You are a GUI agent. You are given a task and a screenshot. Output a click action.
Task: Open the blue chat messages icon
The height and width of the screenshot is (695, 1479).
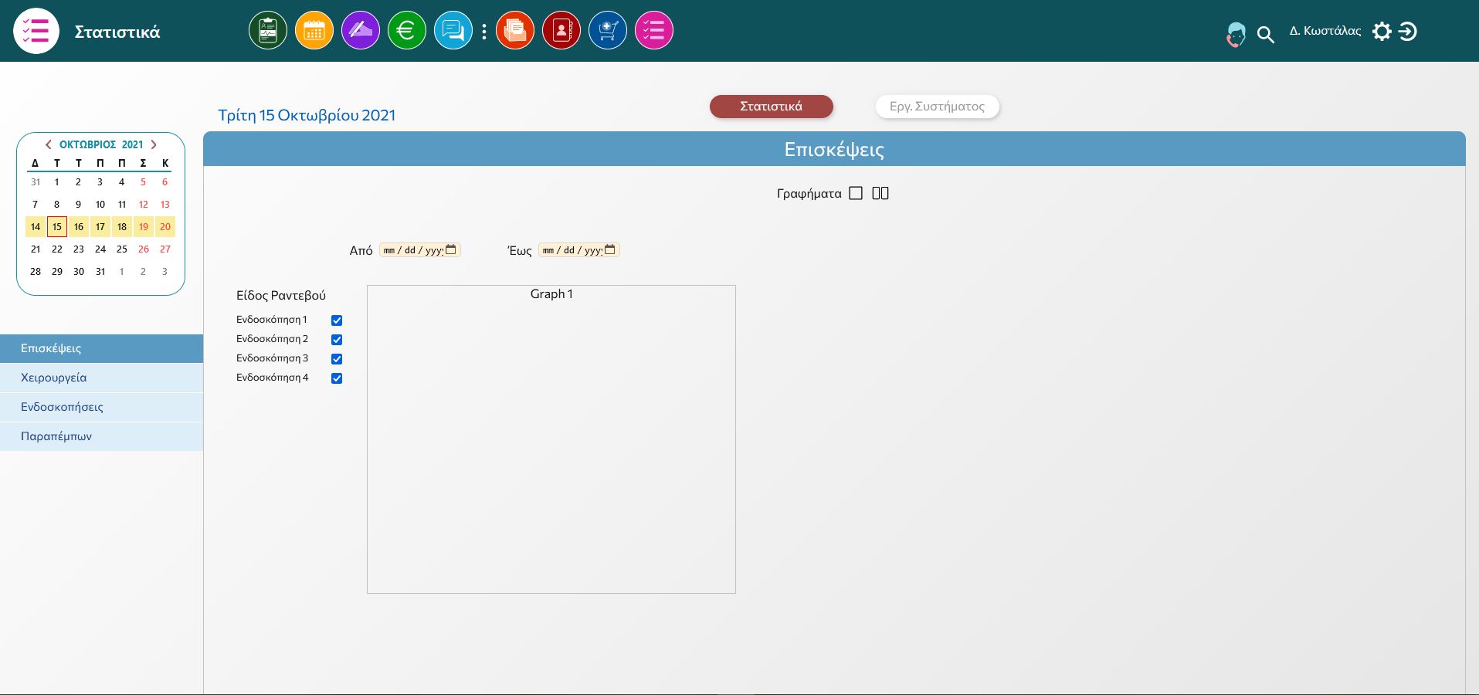pos(453,31)
